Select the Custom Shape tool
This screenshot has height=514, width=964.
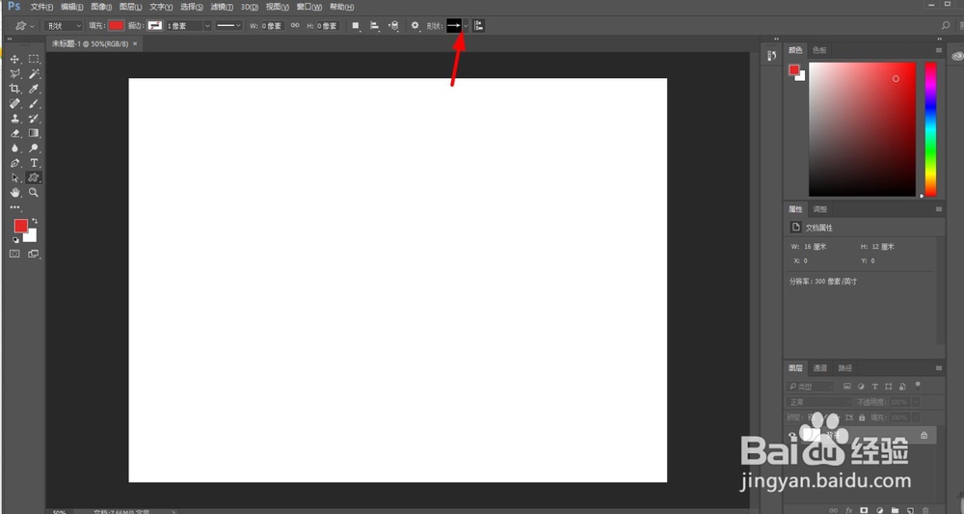[x=34, y=177]
